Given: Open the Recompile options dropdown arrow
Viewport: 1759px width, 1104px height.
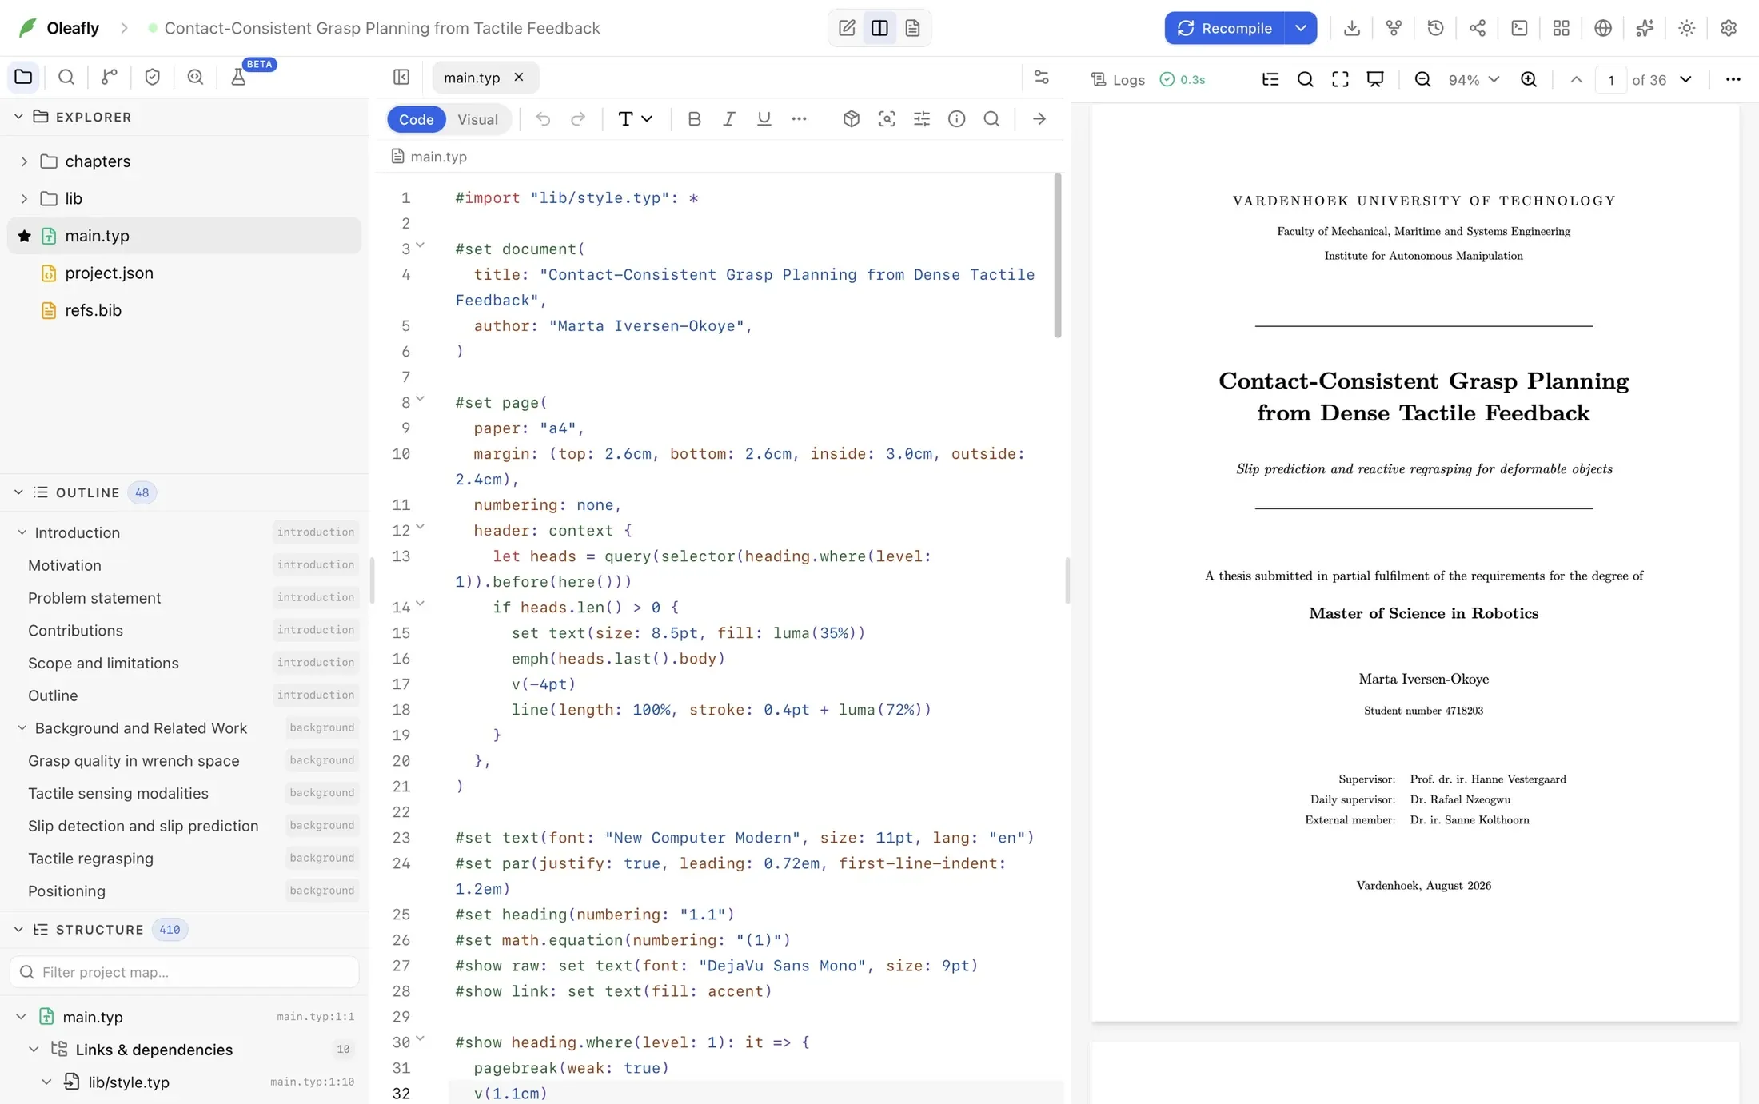Looking at the screenshot, I should 1301,28.
